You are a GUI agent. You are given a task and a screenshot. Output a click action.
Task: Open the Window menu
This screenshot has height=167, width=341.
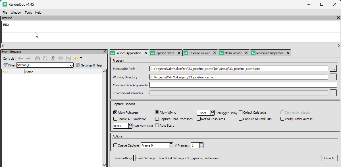pyautogui.click(x=16, y=12)
